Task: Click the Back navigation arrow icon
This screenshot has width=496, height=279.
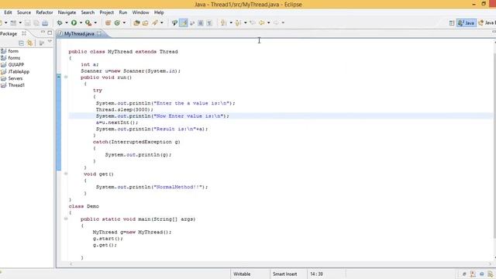Action: point(262,22)
